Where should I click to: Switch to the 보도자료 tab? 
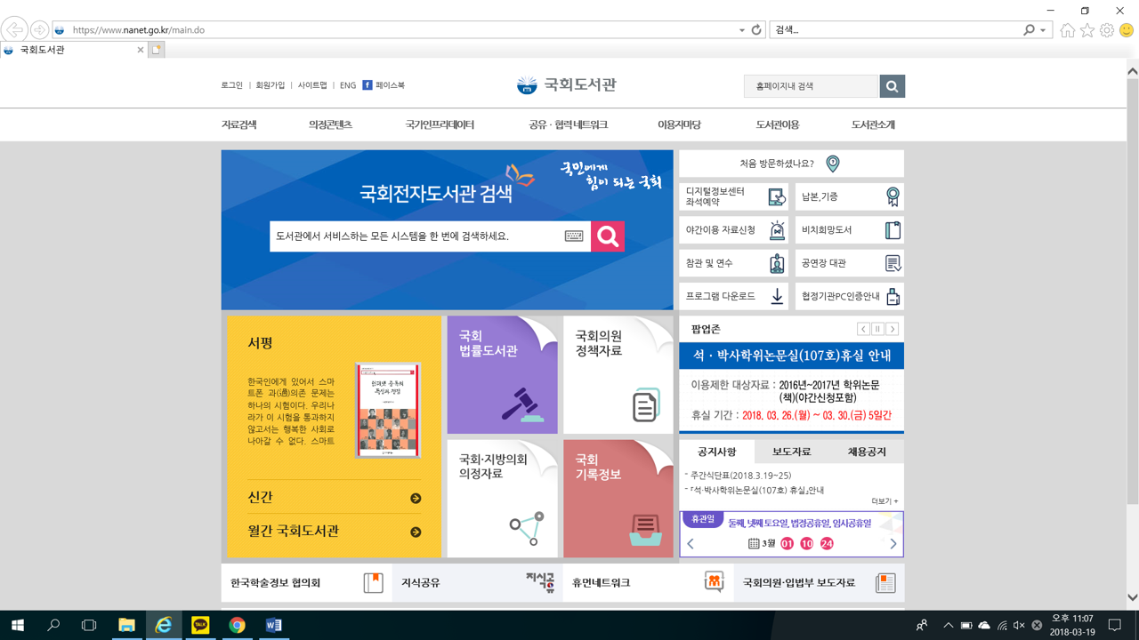(792, 452)
